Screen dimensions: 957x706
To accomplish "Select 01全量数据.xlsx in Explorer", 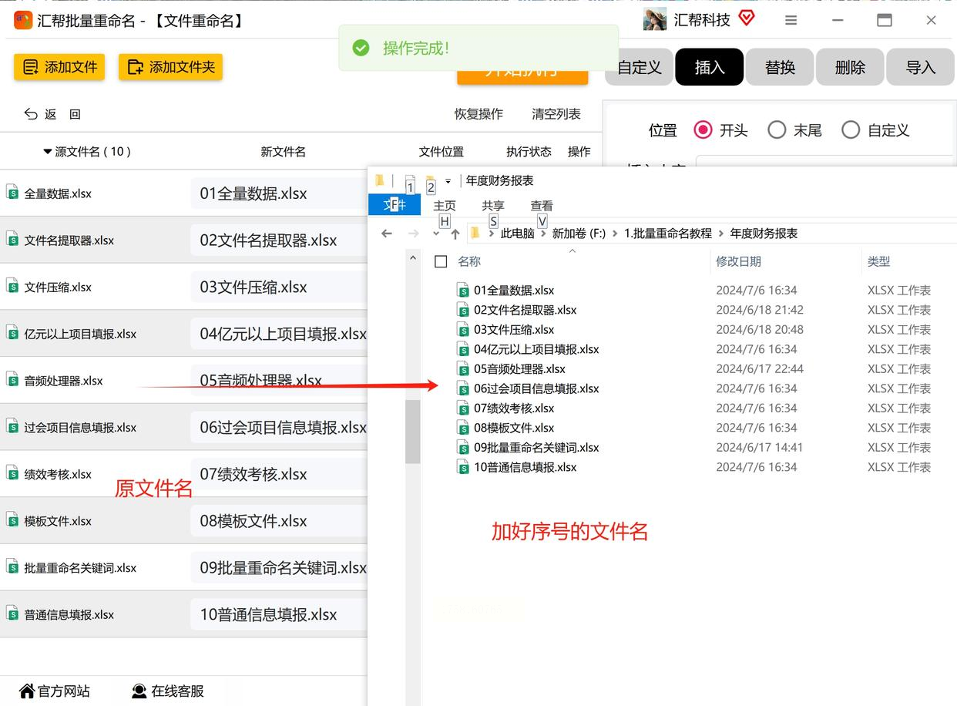I will click(514, 291).
